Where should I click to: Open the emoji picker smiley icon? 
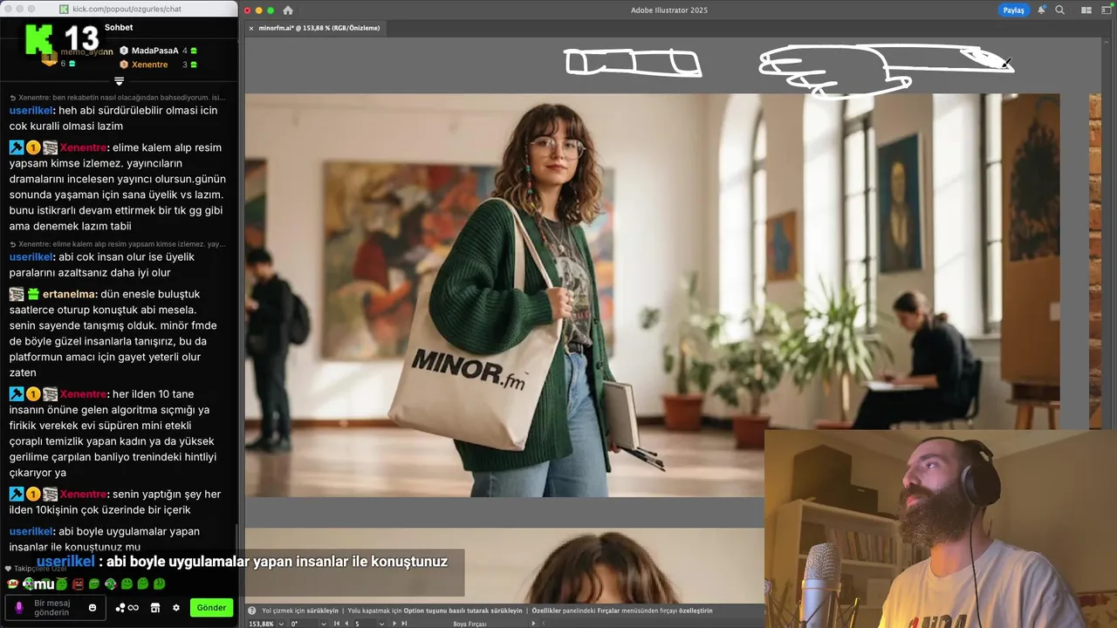[93, 608]
